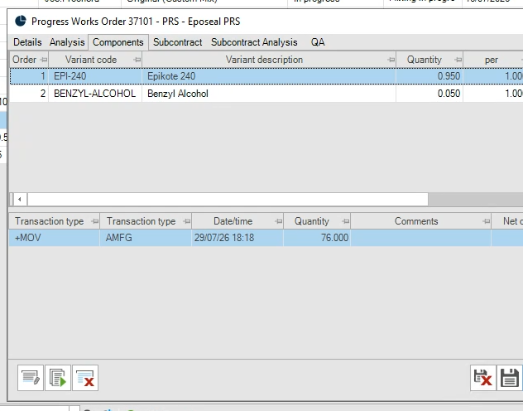Click the 0.050 quantity cell
This screenshot has width=523, height=411.
pos(429,94)
